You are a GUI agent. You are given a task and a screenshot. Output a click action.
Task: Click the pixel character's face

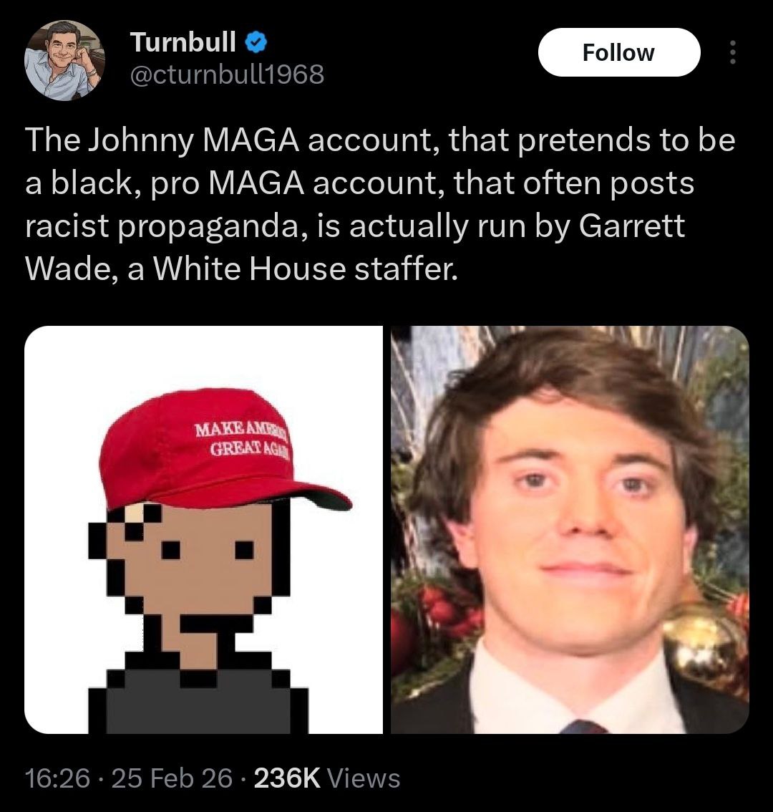(198, 562)
